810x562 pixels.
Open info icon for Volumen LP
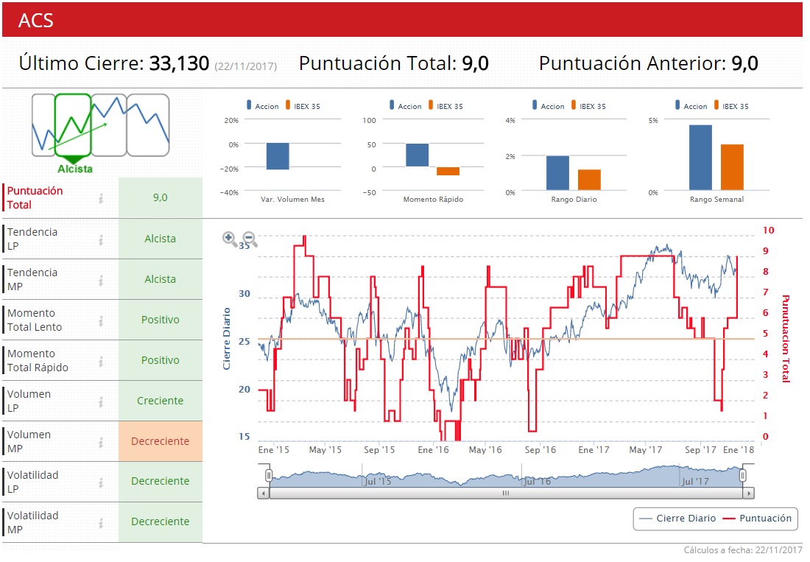[x=102, y=401]
